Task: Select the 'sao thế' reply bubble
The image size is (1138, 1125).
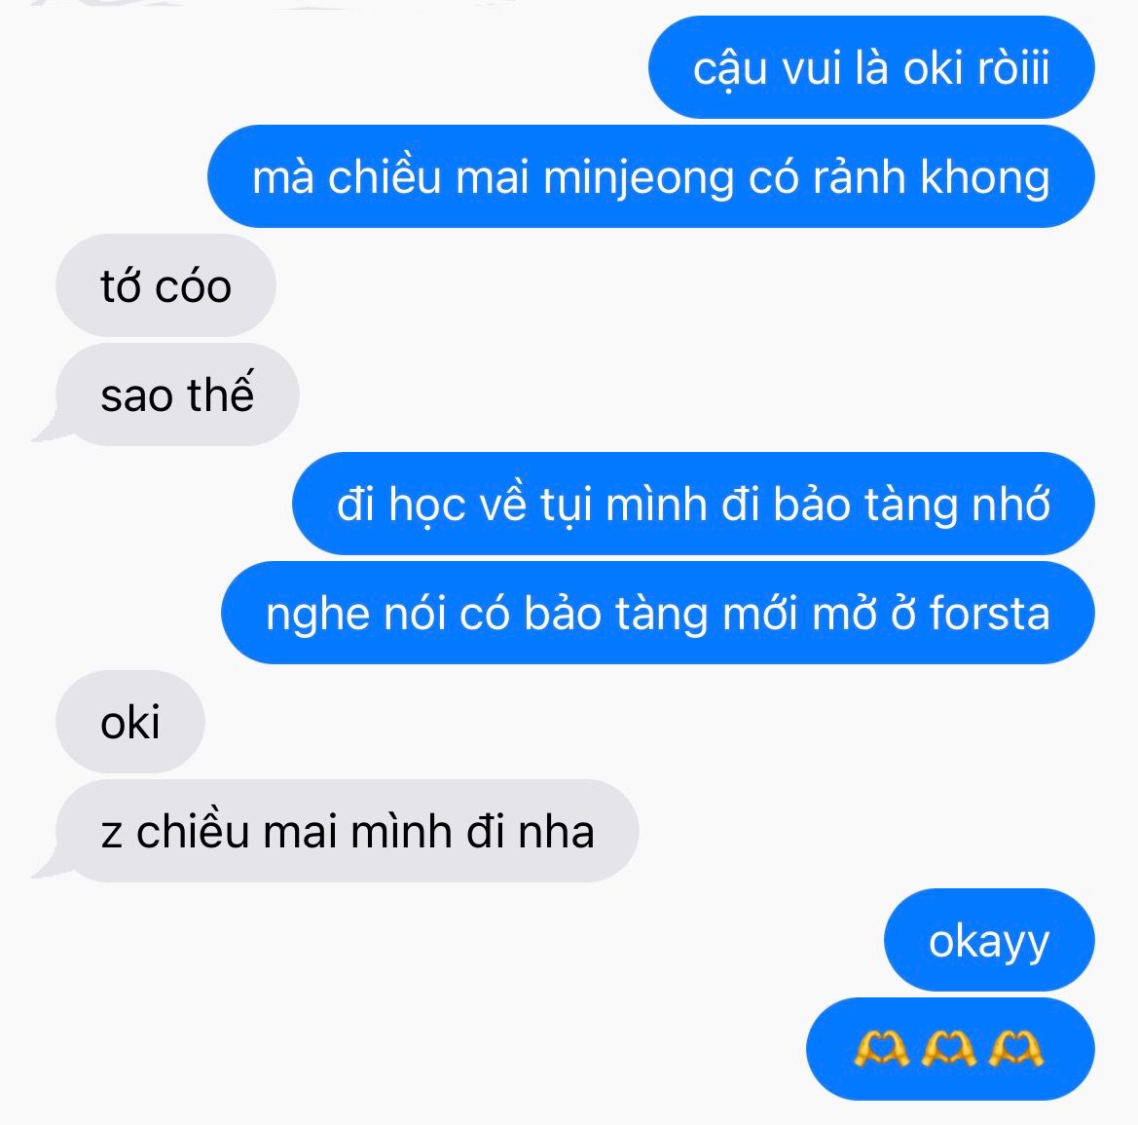Action: (177, 394)
